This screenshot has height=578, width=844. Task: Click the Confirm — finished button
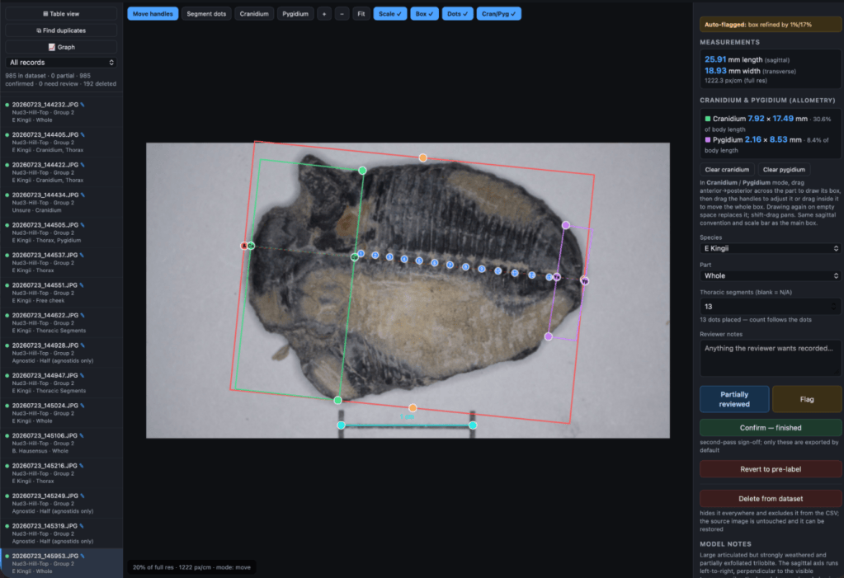(x=771, y=428)
